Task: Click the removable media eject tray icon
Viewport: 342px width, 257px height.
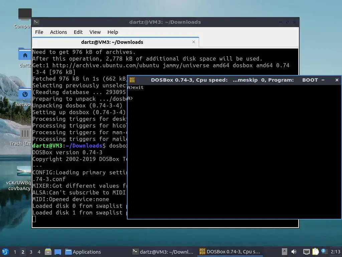Action: coord(285,252)
